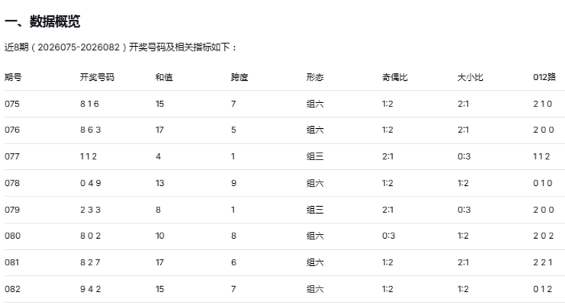Click the 跨度 column header
565x305 pixels.
pyautogui.click(x=239, y=77)
